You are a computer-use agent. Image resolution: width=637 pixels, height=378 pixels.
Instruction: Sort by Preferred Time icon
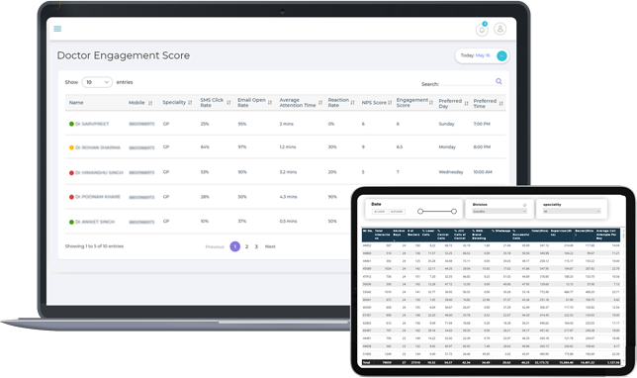point(500,103)
